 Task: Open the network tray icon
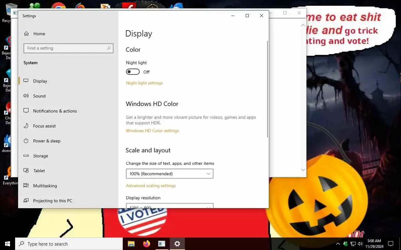[353, 244]
